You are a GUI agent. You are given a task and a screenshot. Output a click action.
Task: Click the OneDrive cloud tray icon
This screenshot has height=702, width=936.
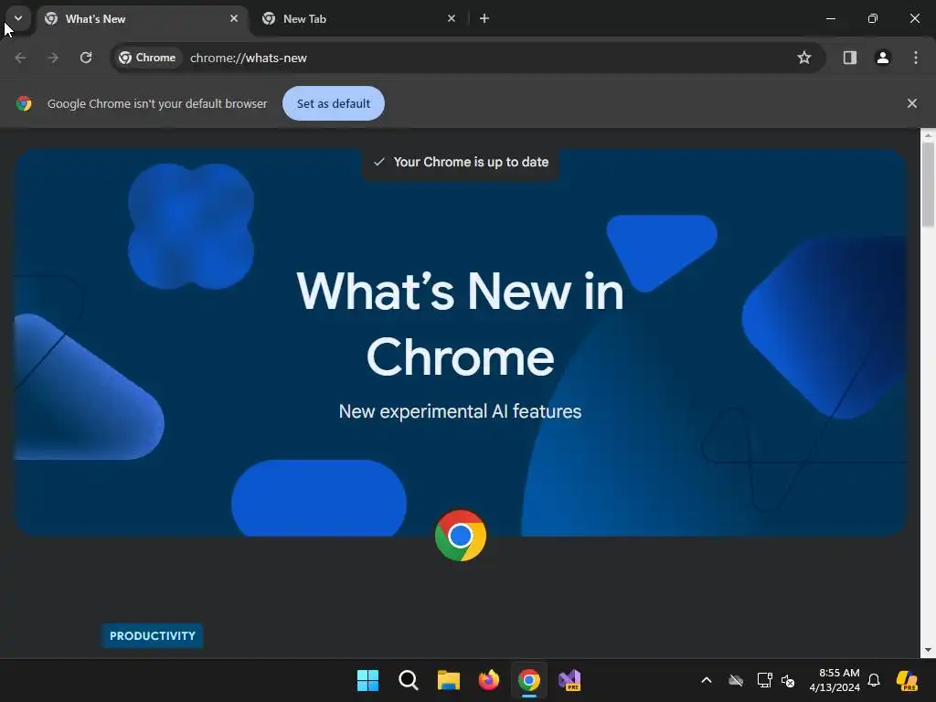point(736,680)
